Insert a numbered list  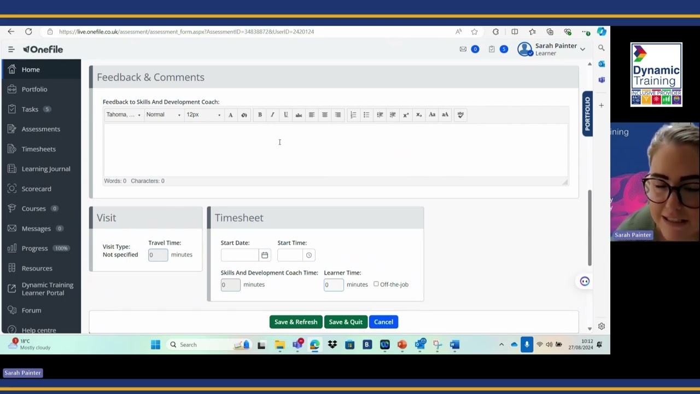(353, 115)
